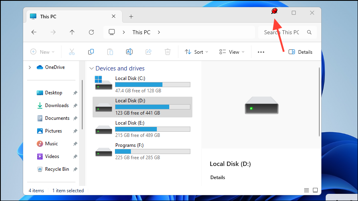Click the monitor icon in address bar
358x201 pixels.
pos(112,32)
